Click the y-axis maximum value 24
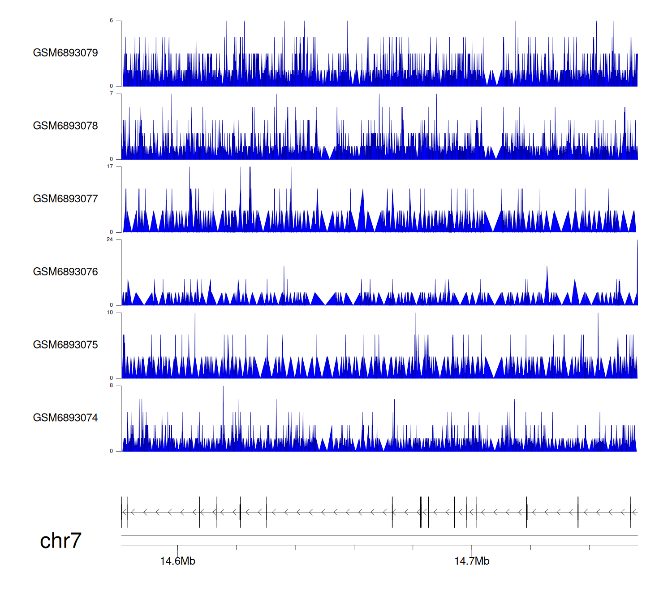This screenshot has height=592, width=672. click(110, 239)
